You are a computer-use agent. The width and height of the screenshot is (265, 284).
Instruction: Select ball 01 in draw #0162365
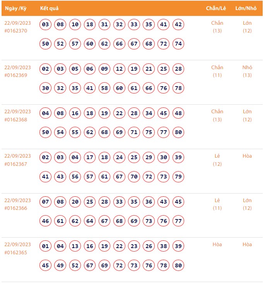click(46, 246)
